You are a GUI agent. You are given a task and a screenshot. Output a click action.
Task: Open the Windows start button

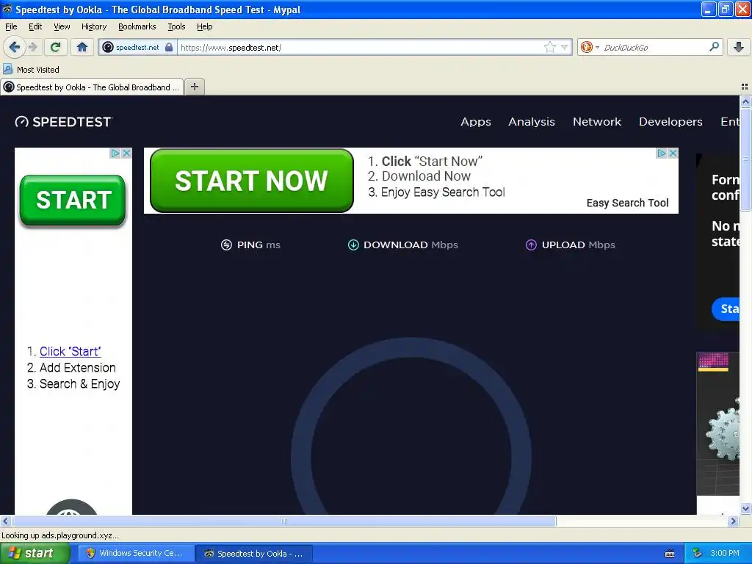click(x=35, y=554)
